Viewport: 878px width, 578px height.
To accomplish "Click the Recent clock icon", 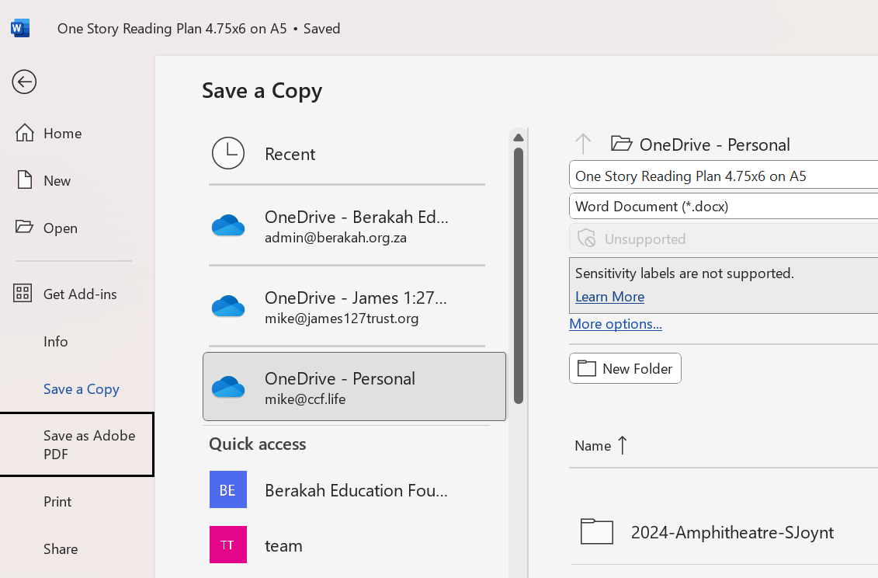I will [228, 153].
